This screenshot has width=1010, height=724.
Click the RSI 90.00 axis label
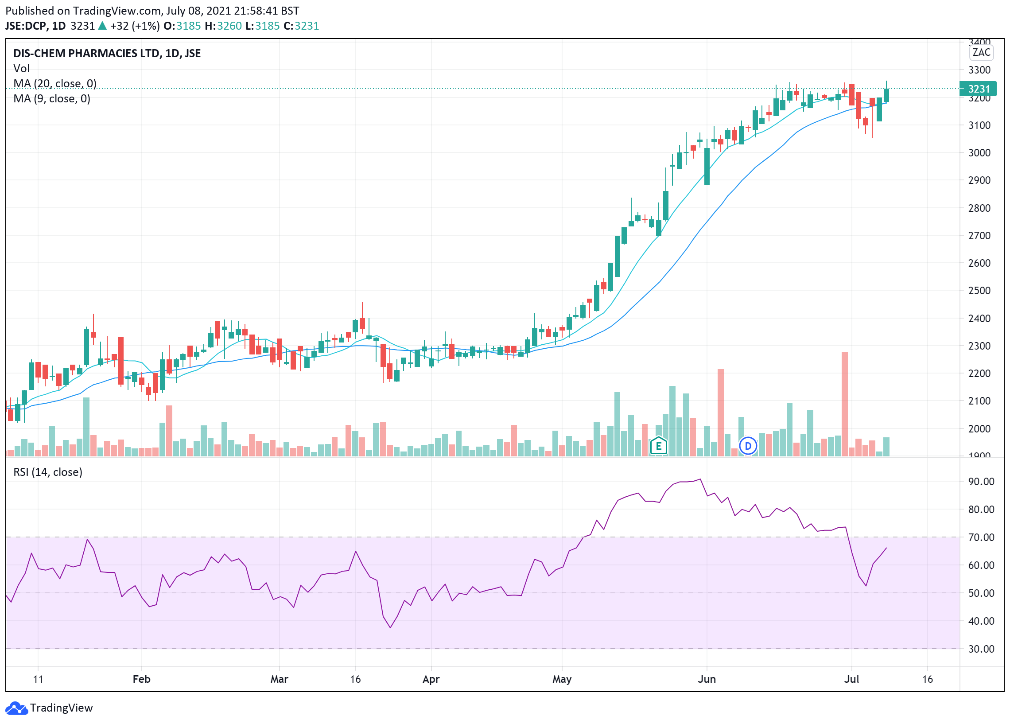981,482
